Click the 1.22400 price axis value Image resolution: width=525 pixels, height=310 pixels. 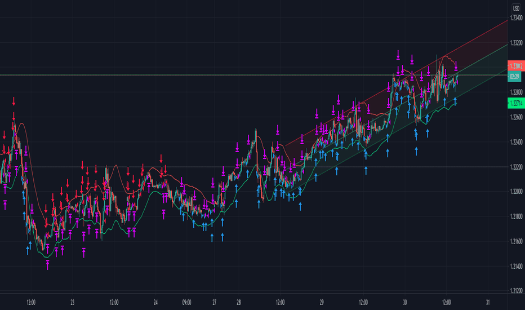click(517, 142)
